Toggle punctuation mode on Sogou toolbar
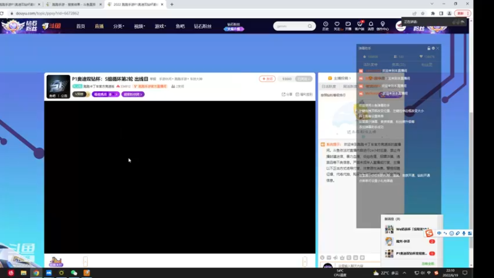The height and width of the screenshot is (278, 494). tap(445, 234)
